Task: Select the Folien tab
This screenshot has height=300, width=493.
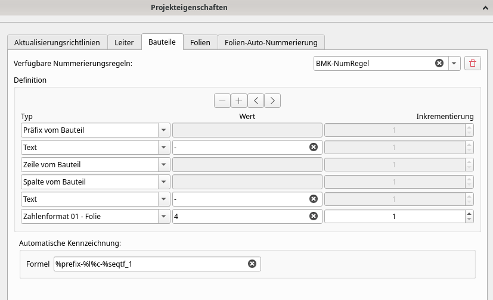Action: coord(200,42)
